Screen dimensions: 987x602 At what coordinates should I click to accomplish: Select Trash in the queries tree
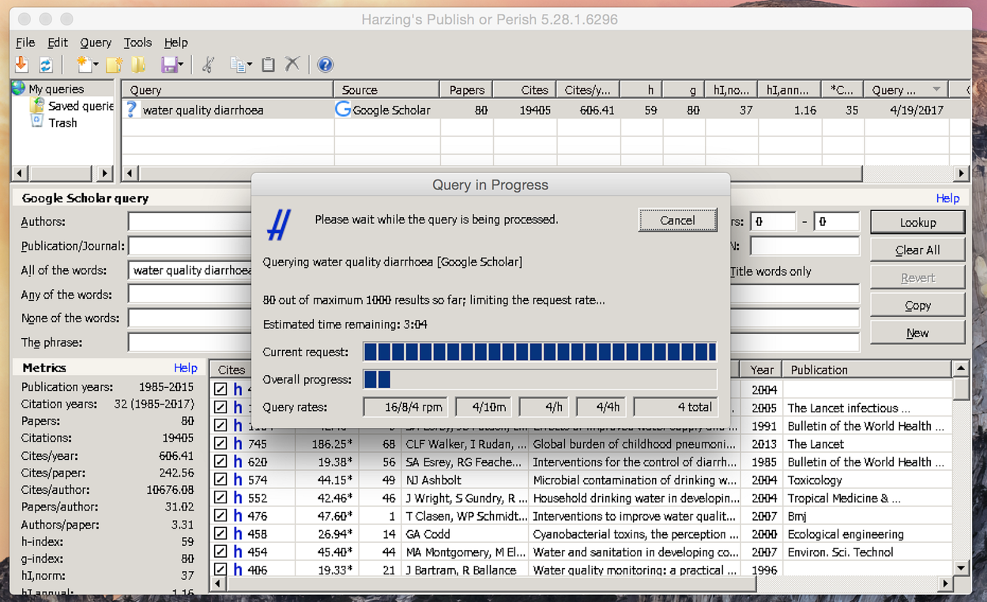[x=63, y=123]
